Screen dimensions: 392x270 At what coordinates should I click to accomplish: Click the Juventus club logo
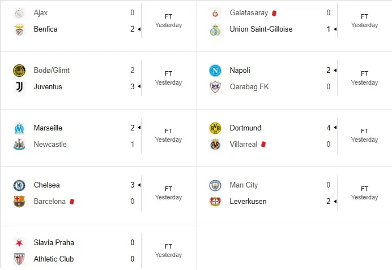(19, 87)
